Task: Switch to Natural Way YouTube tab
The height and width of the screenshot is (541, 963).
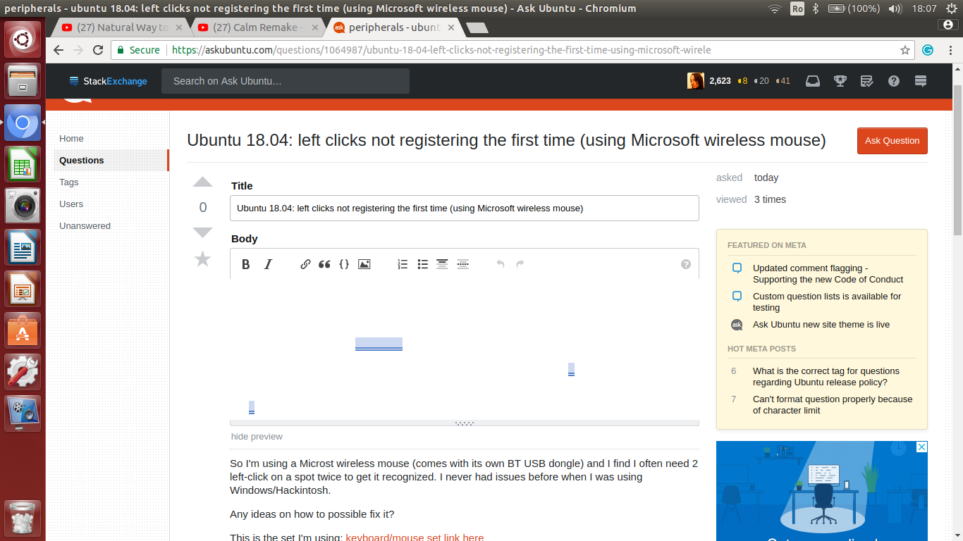Action: [115, 27]
